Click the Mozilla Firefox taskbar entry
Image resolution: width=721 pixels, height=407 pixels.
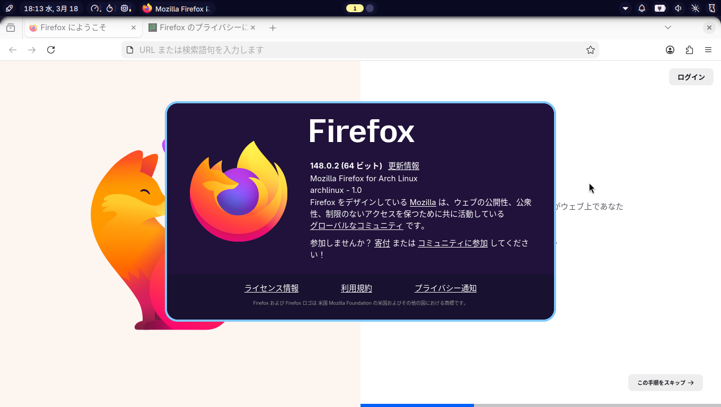point(177,8)
